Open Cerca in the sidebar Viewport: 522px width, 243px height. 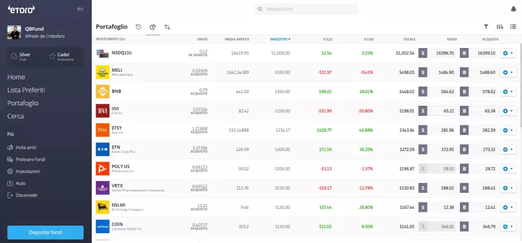(16, 116)
